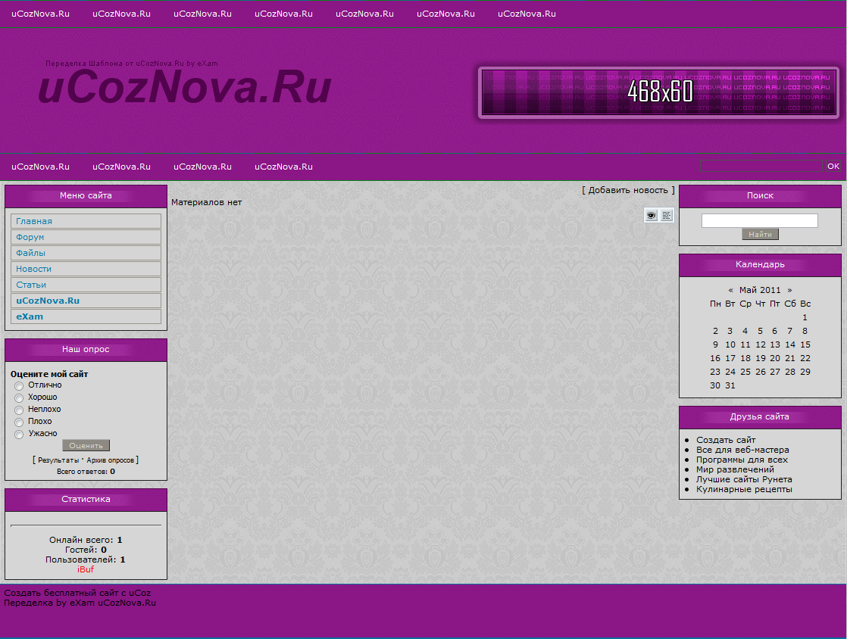Click the tagline Переделка Шаблона от uCozNova.Ru by eXam

pos(132,64)
